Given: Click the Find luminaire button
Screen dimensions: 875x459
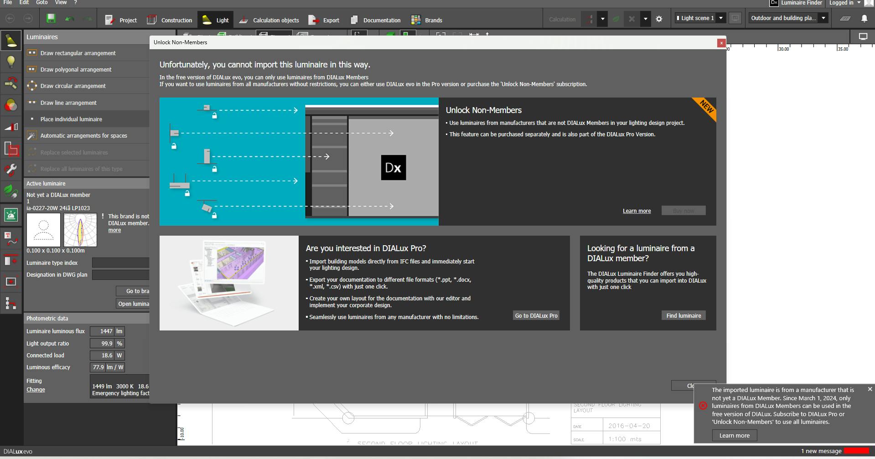Looking at the screenshot, I should click(x=683, y=315).
